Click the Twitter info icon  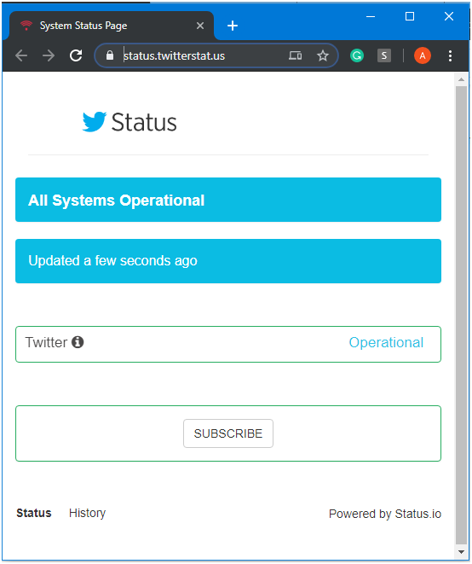pos(78,342)
